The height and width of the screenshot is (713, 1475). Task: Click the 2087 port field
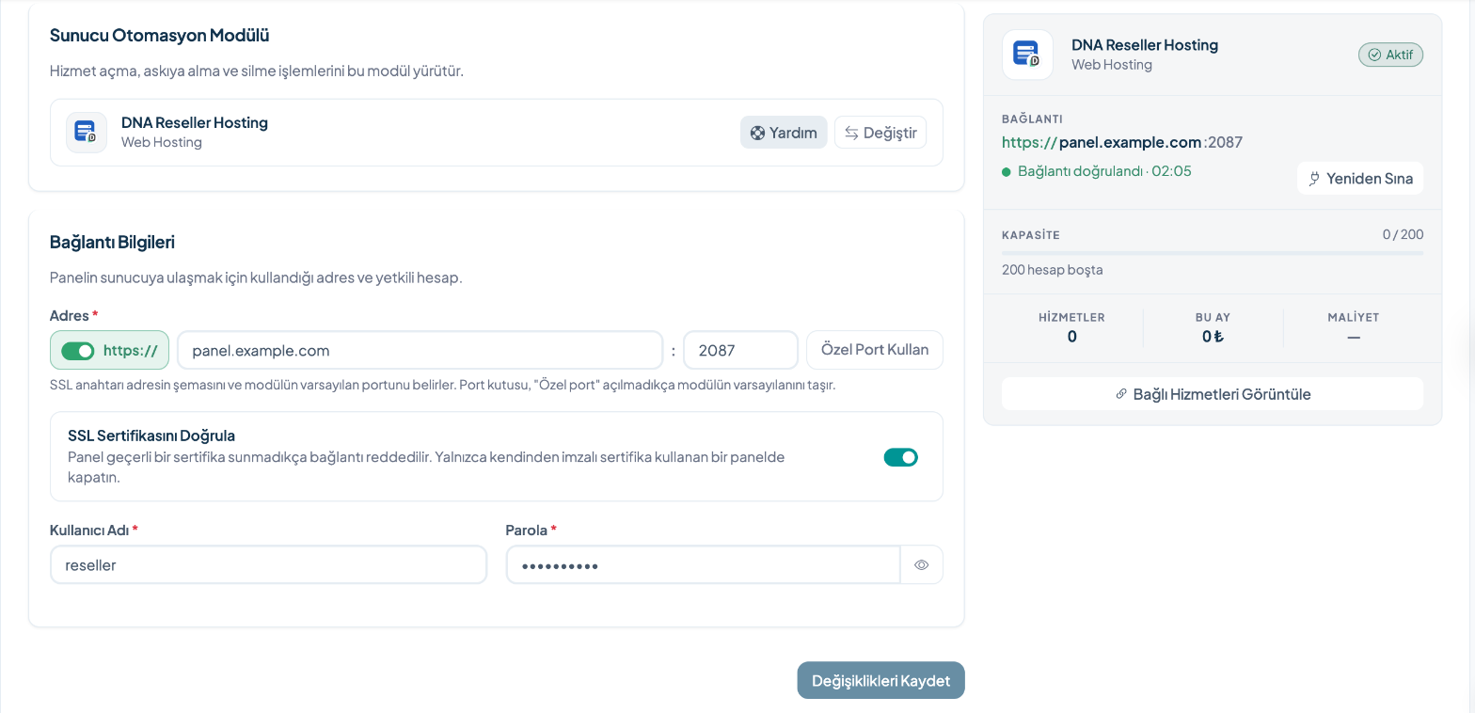[x=740, y=350]
